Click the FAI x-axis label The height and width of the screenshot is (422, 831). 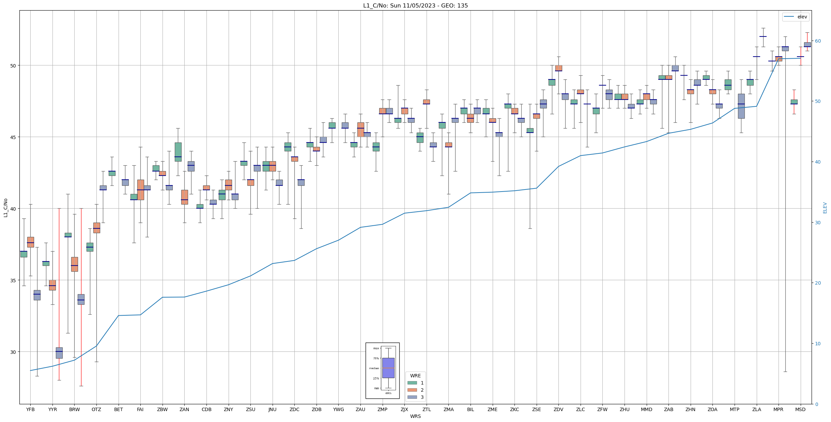(140, 409)
